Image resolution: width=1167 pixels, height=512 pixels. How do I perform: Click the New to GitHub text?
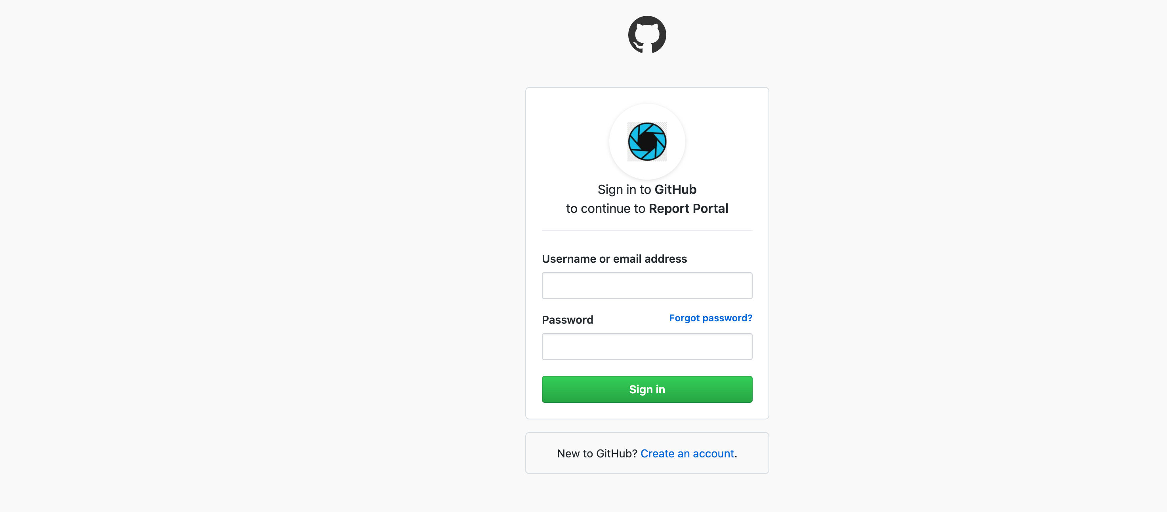[596, 453]
